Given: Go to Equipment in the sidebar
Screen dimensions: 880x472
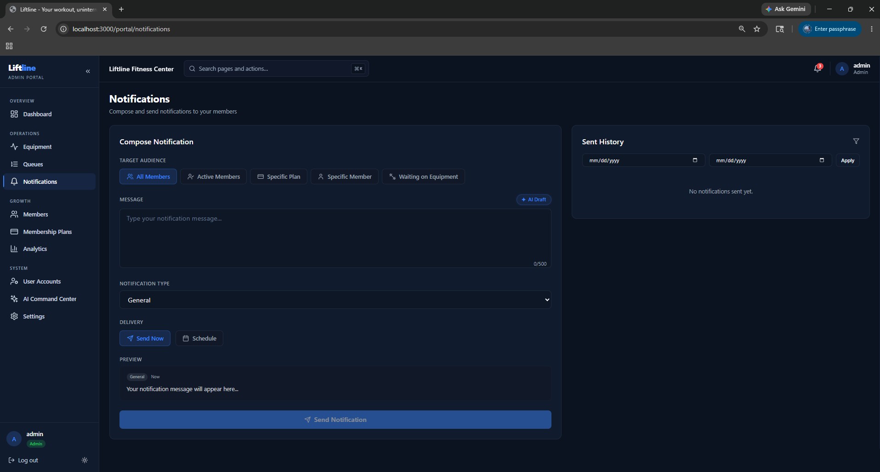Looking at the screenshot, I should click(49, 147).
